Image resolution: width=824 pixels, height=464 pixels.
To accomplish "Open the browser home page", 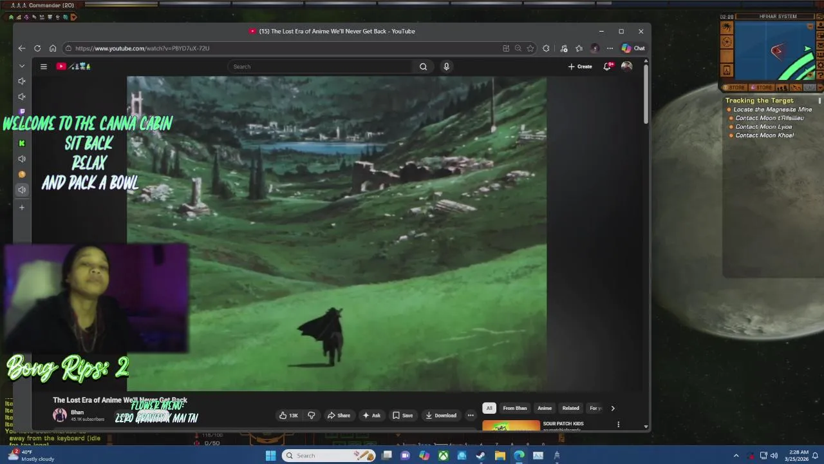I will [53, 48].
